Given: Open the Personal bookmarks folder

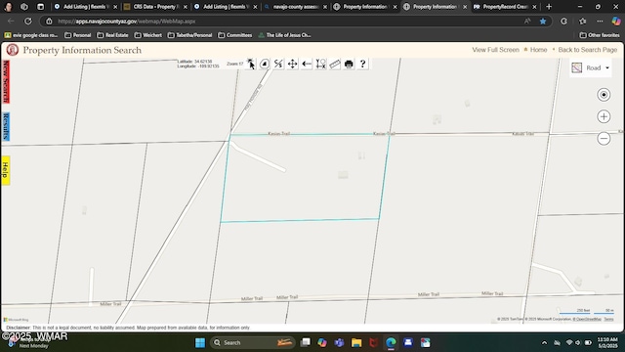Looking at the screenshot, I should tap(78, 35).
